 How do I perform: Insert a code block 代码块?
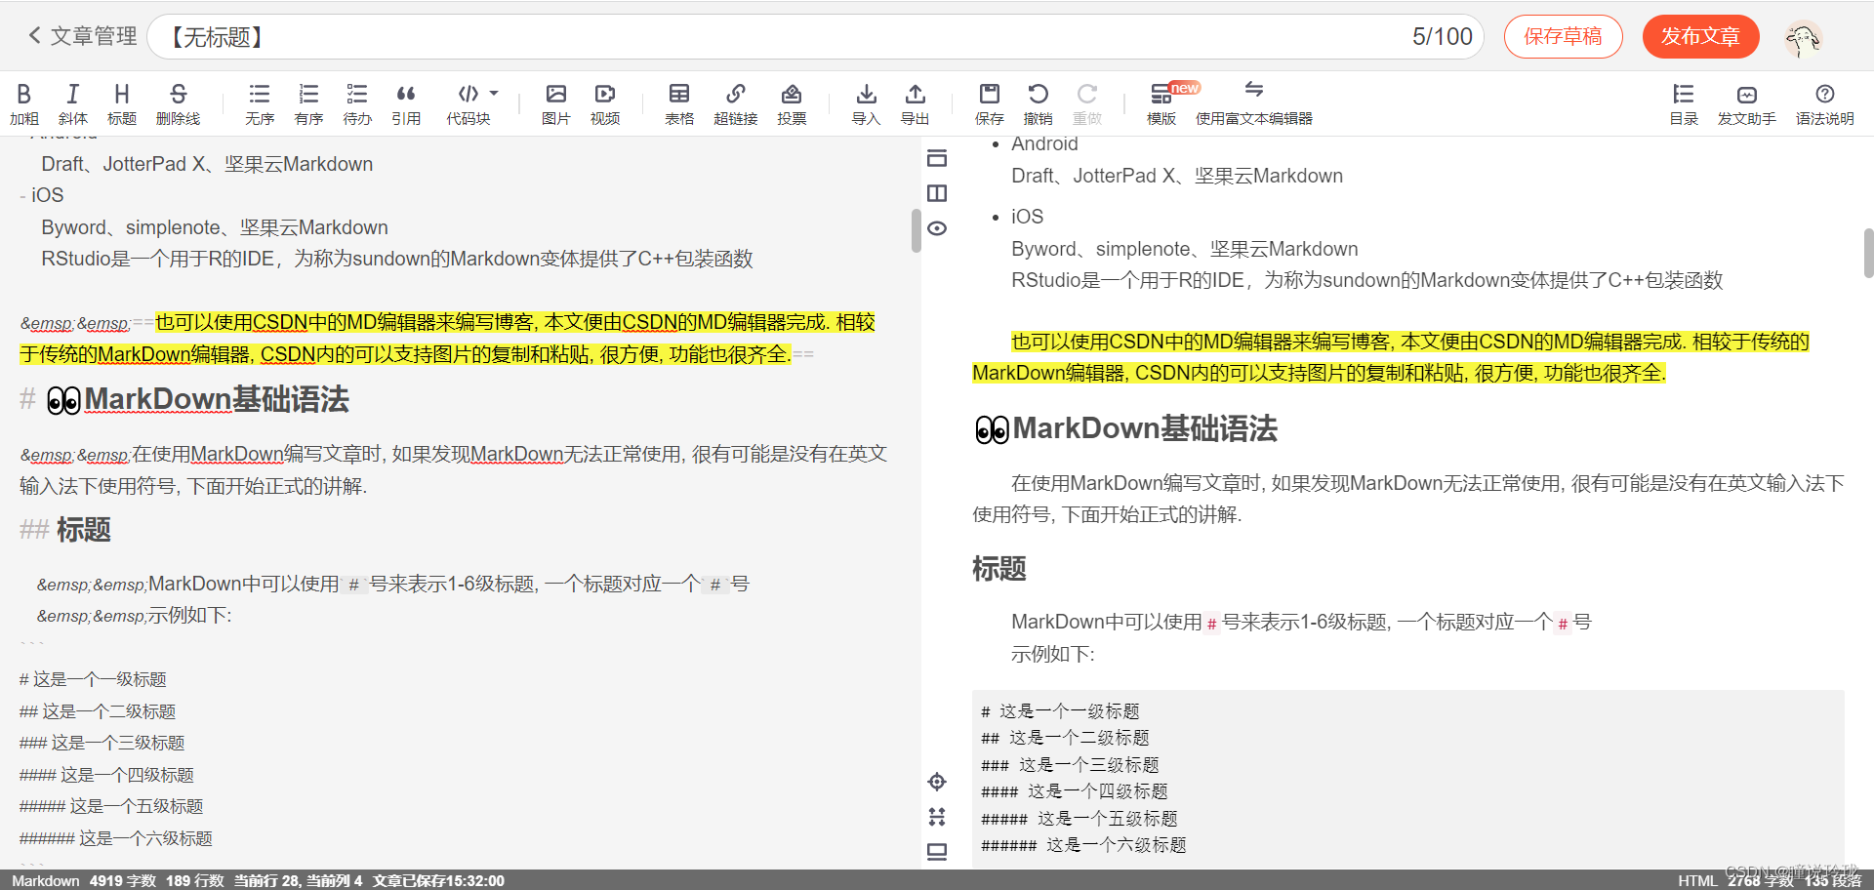(468, 104)
